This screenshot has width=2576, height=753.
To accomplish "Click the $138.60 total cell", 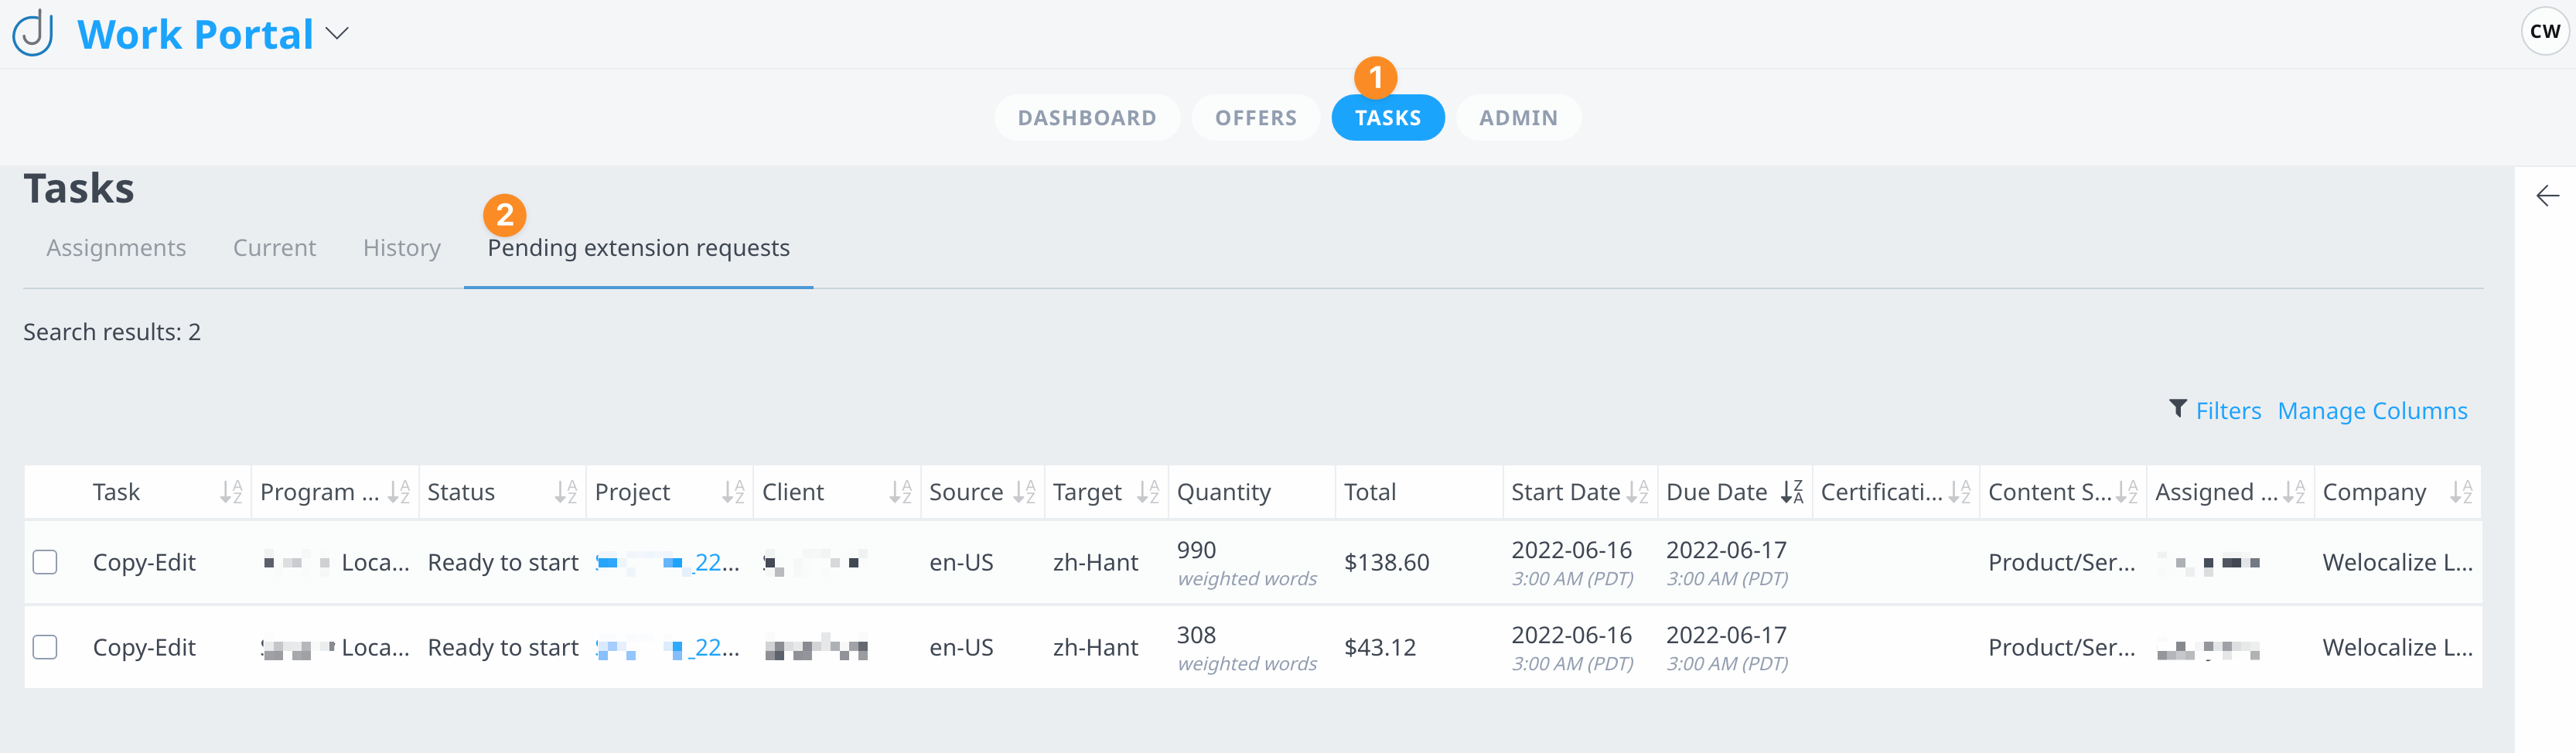I will (1386, 563).
